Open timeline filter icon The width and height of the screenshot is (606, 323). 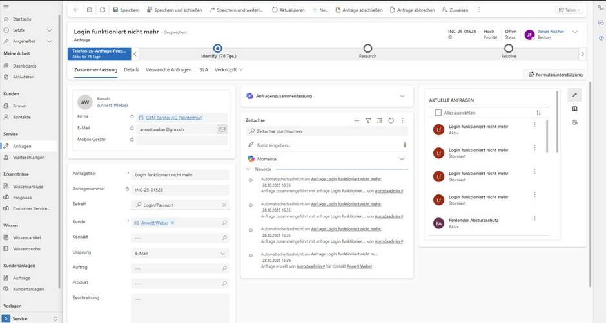(x=368, y=121)
